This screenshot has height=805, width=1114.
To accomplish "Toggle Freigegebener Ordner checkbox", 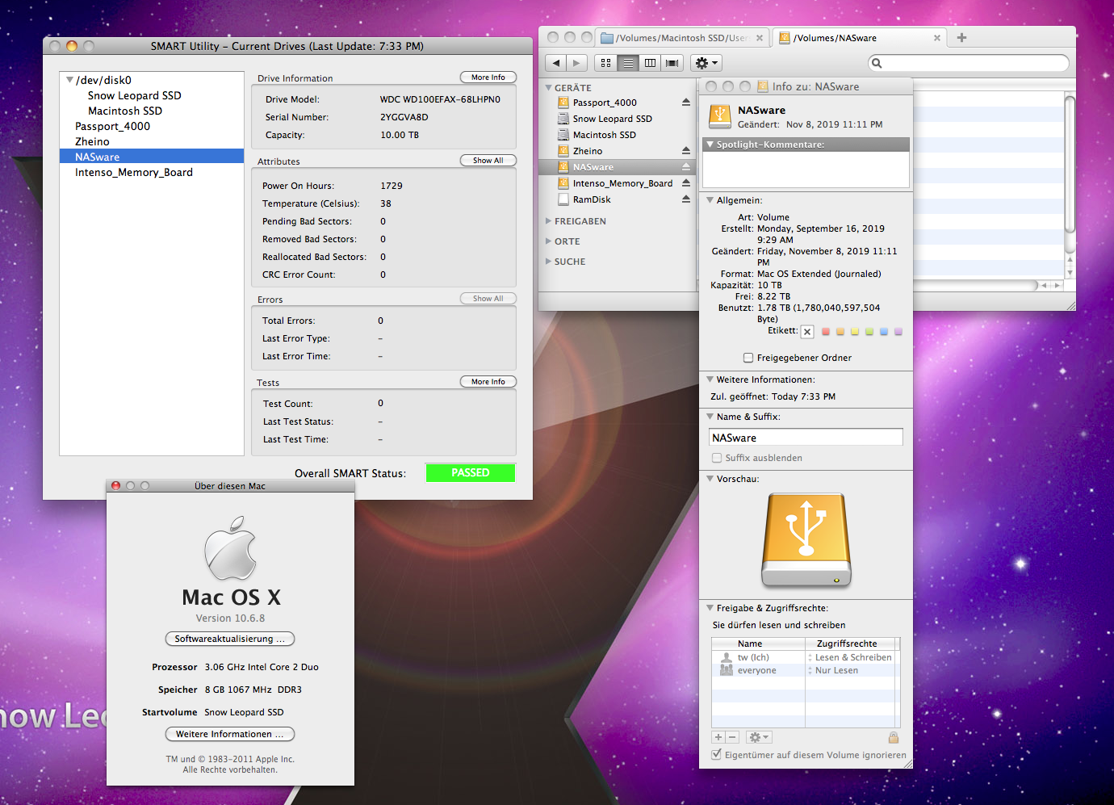I will (748, 358).
